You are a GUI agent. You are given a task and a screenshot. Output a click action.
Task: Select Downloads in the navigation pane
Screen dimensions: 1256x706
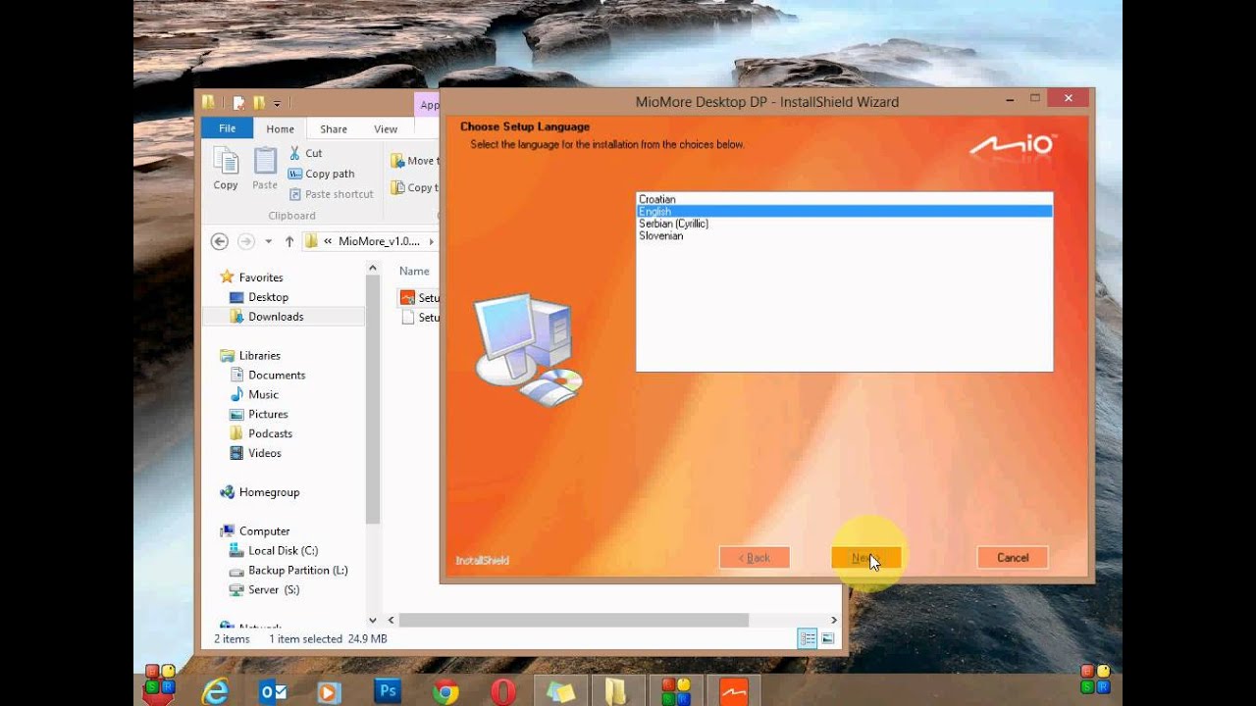pyautogui.click(x=276, y=317)
